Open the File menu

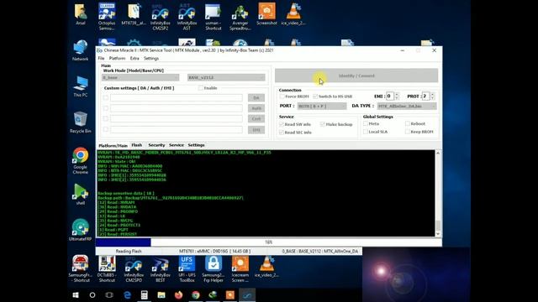[101, 59]
